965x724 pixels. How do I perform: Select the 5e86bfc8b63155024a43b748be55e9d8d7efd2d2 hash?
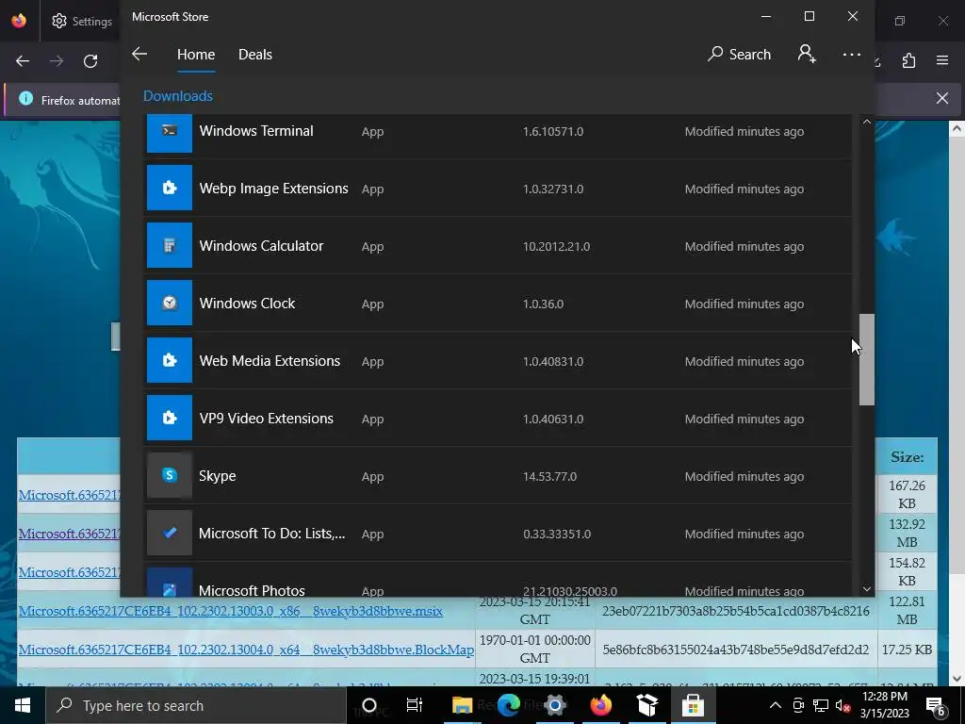[735, 650]
